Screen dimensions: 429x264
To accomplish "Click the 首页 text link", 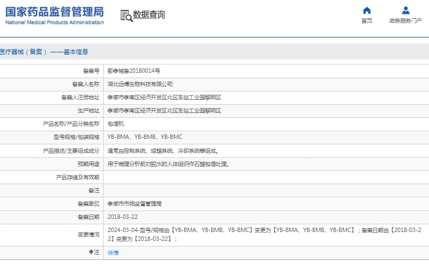I will tap(367, 21).
